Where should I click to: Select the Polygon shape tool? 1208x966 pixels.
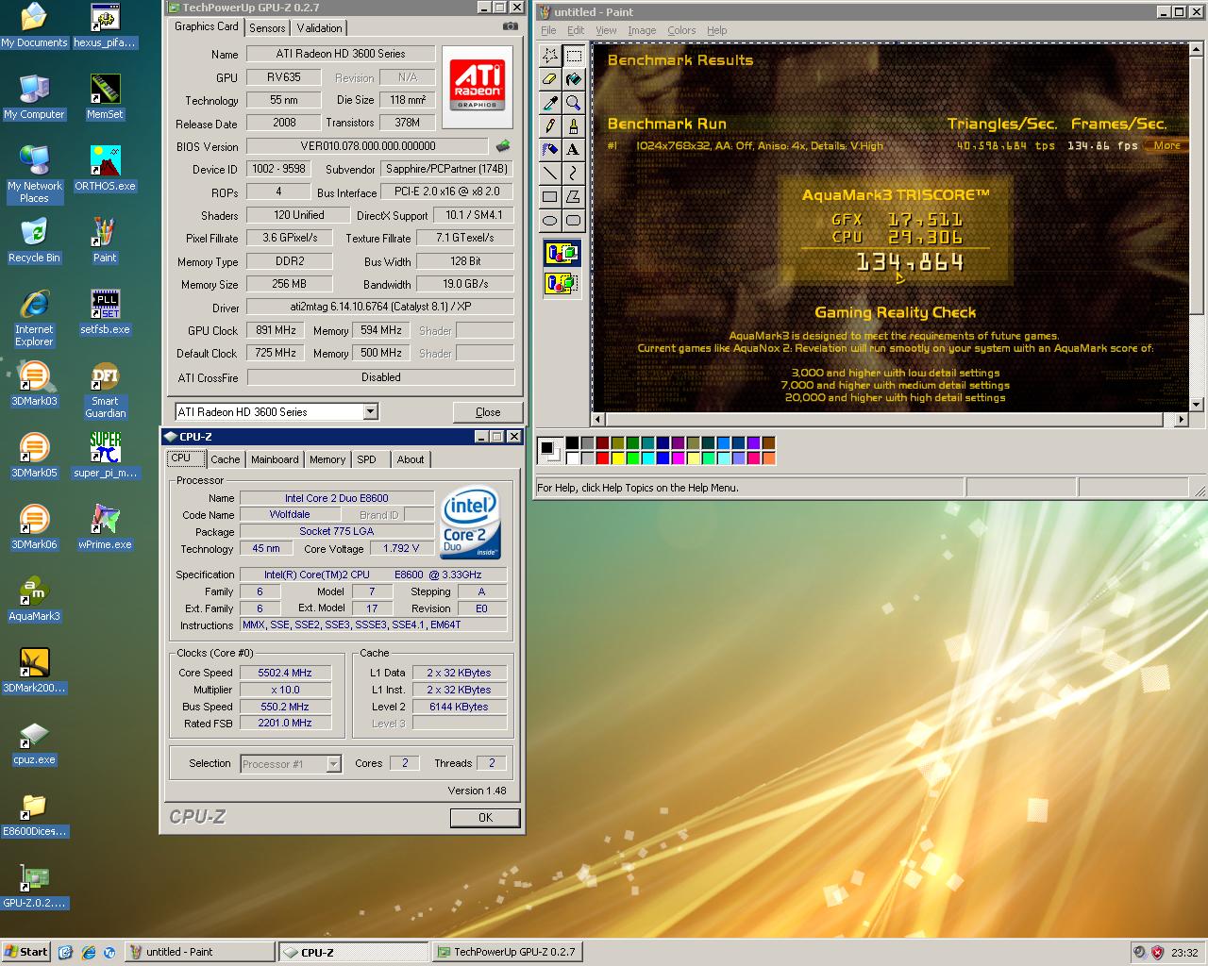tap(574, 197)
